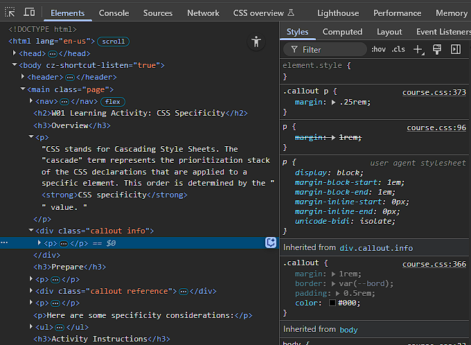Expand ellipsis in callout reference div

(184, 292)
